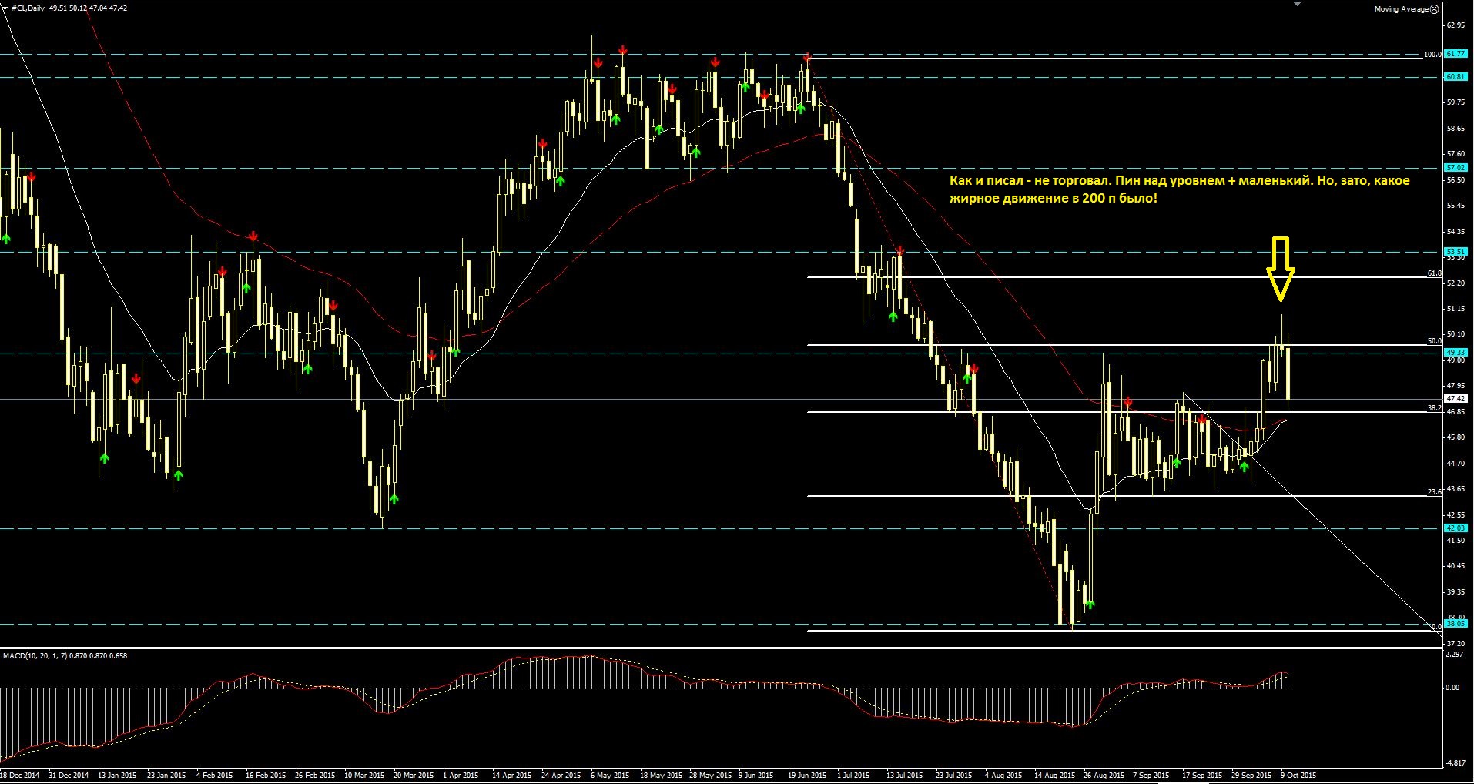
Task: Click the 16 Feb 2015 date label
Action: pyautogui.click(x=266, y=776)
